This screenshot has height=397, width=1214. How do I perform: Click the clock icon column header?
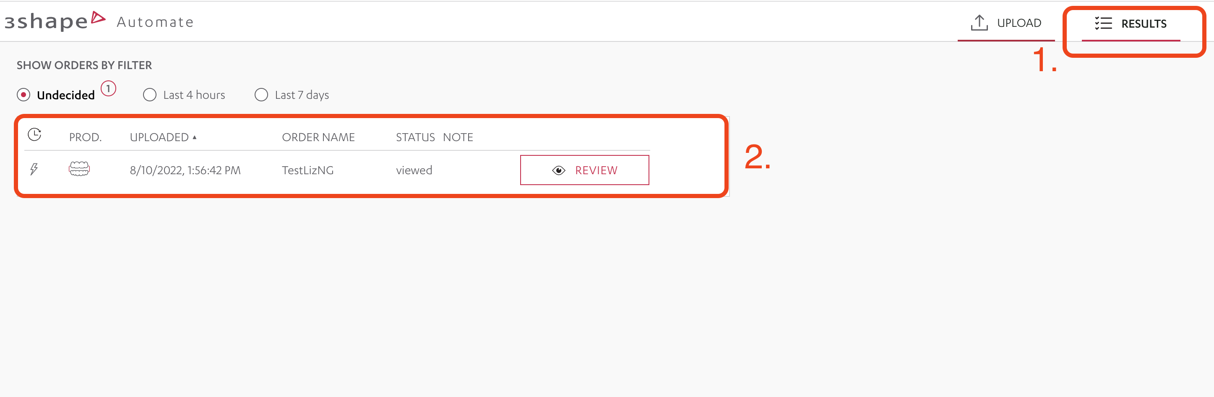(x=34, y=134)
